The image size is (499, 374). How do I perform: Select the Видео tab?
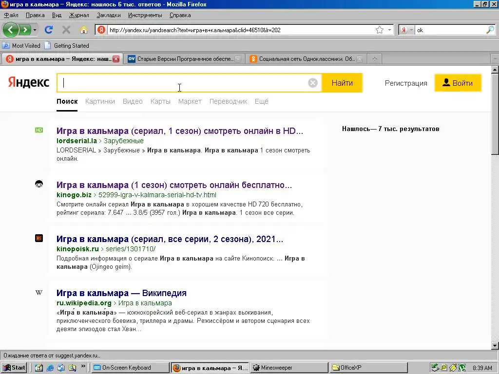click(133, 101)
